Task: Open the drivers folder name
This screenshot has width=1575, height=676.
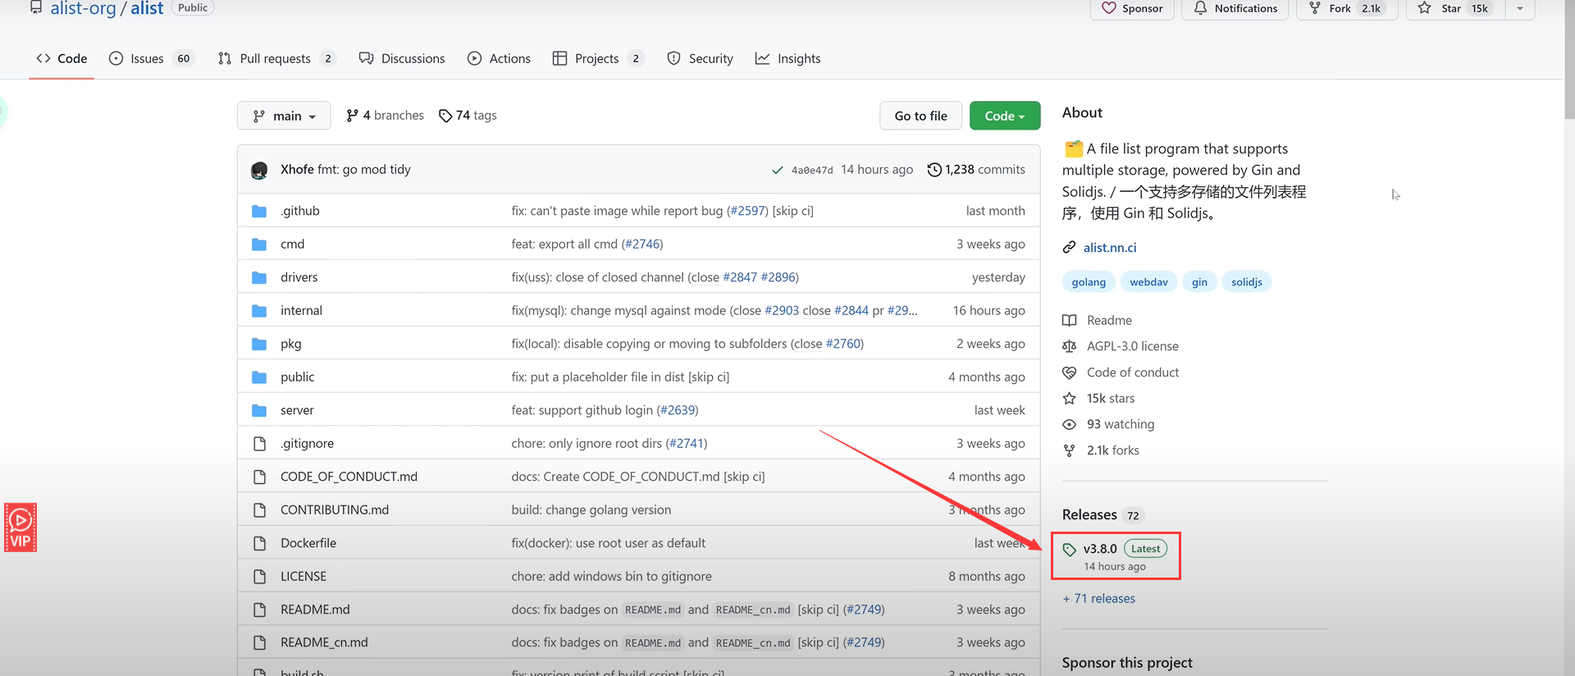Action: click(299, 277)
